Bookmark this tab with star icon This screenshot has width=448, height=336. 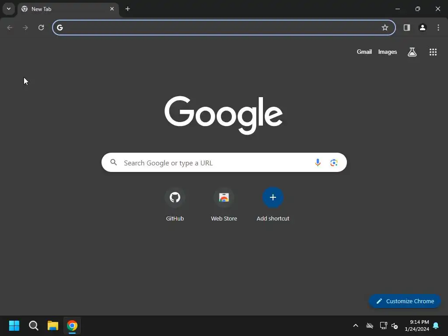coord(385,28)
